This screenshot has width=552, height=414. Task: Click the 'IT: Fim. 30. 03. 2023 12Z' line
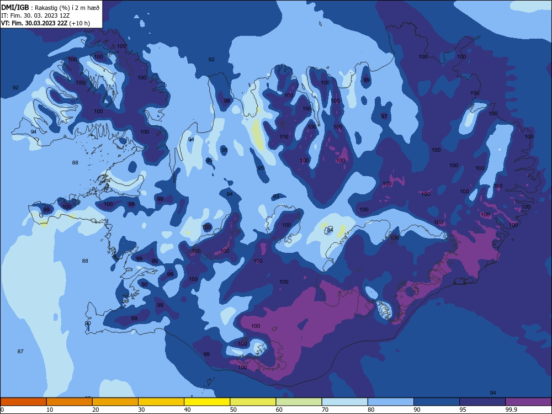click(35, 15)
